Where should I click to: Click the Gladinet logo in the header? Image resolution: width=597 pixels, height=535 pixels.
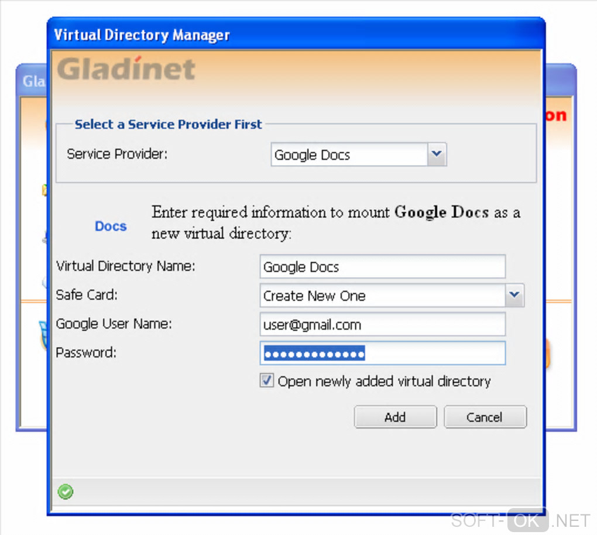click(126, 69)
